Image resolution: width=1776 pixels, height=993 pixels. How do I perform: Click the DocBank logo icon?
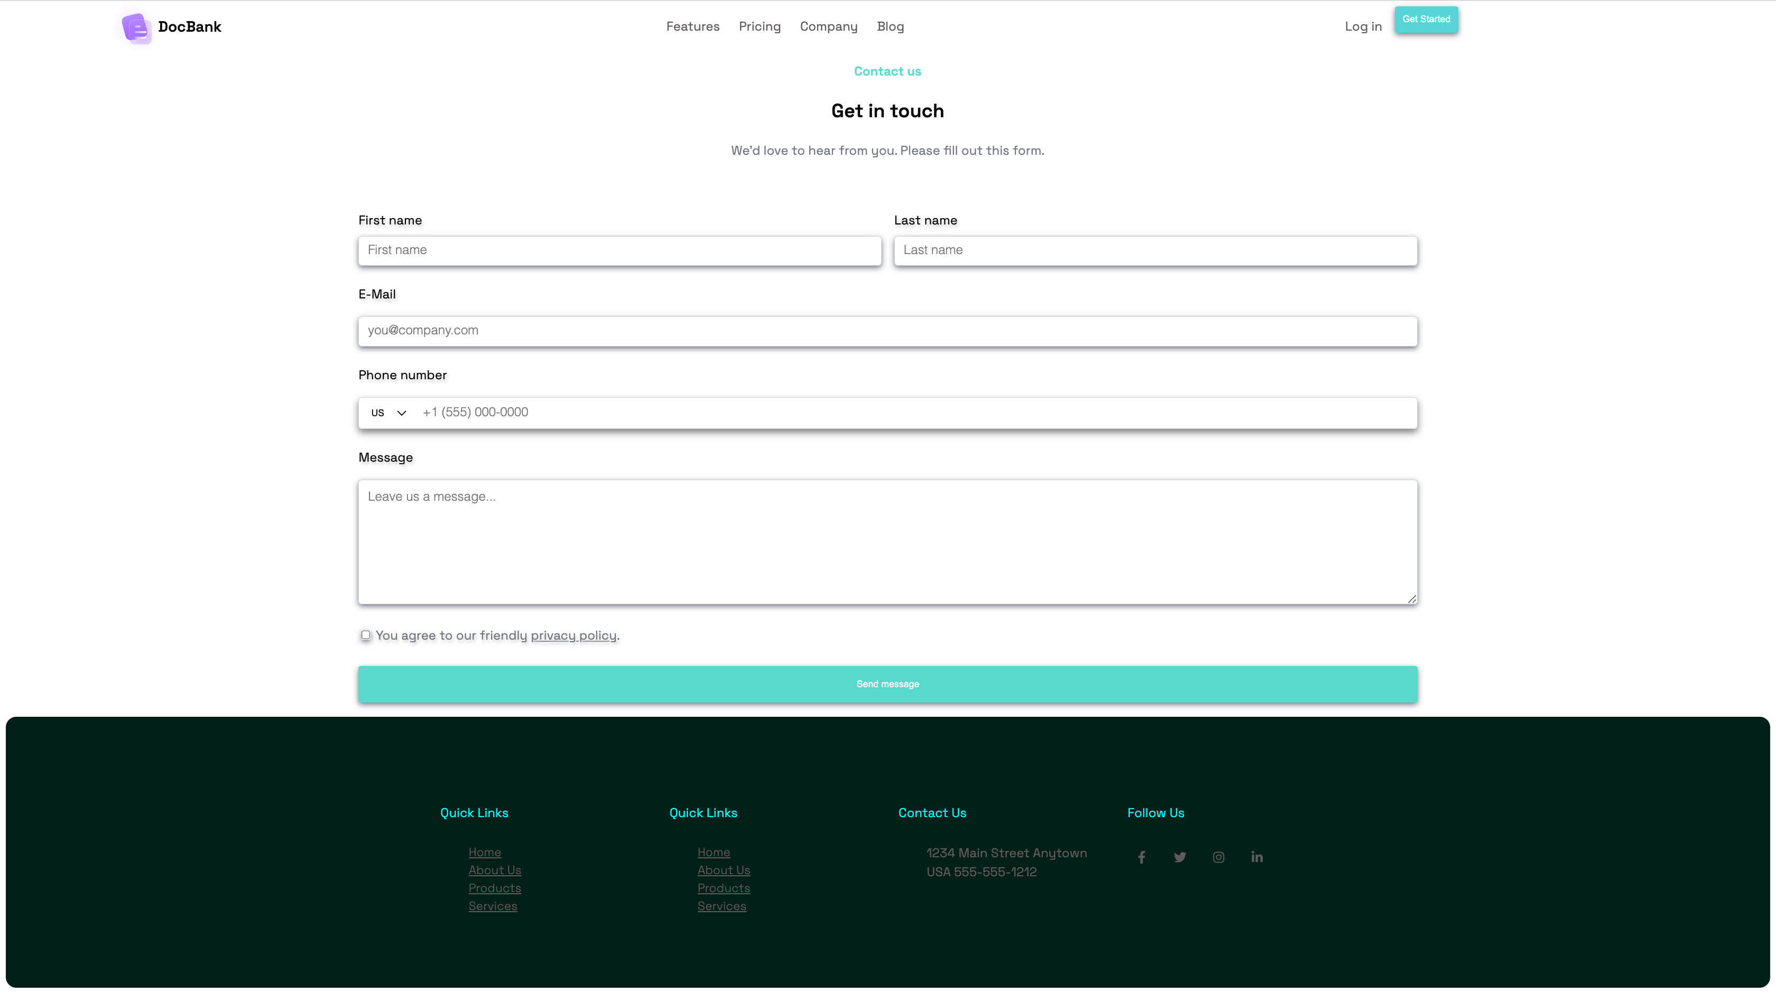pos(136,27)
